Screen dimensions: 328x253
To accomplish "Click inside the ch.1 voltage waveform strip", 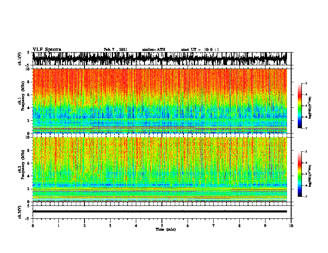I will coord(159,59).
